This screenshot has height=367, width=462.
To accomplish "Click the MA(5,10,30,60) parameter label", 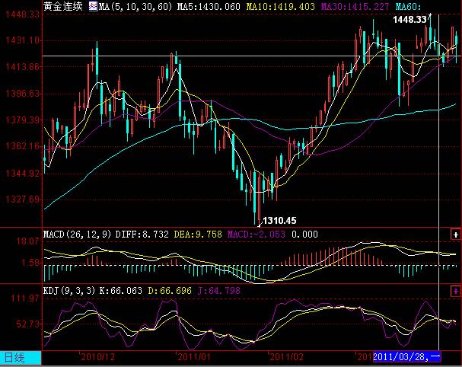I will pos(135,6).
